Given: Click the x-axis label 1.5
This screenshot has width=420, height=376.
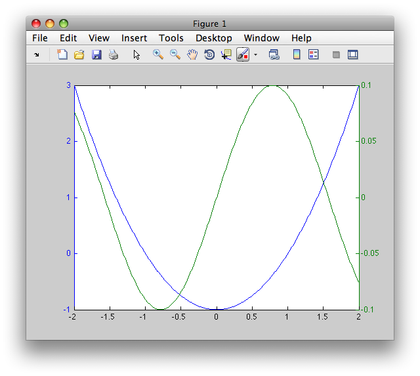Looking at the screenshot, I should [322, 317].
